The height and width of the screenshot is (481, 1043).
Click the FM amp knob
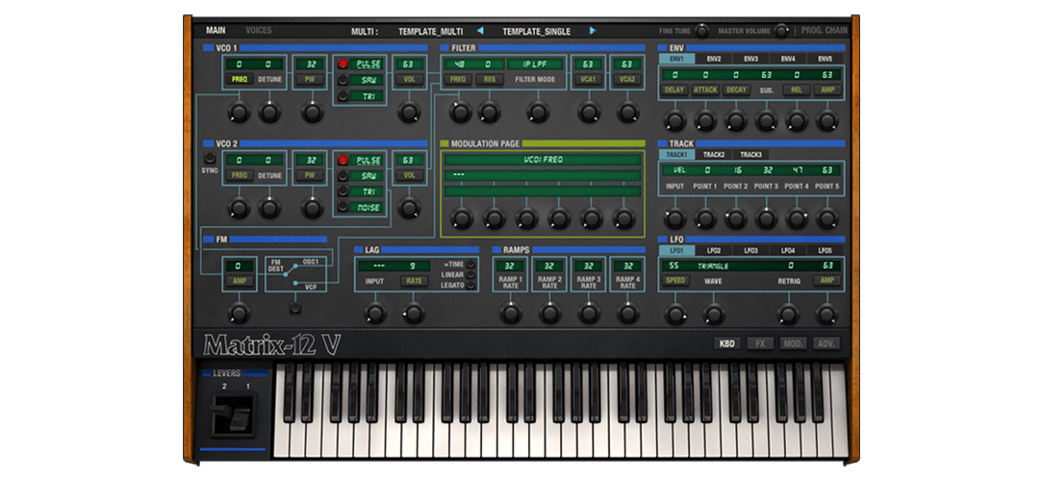[x=239, y=314]
